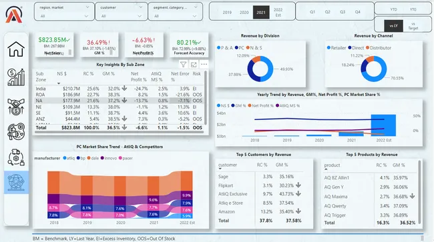Click the Net Profit % legend swatch

(x=250, y=105)
